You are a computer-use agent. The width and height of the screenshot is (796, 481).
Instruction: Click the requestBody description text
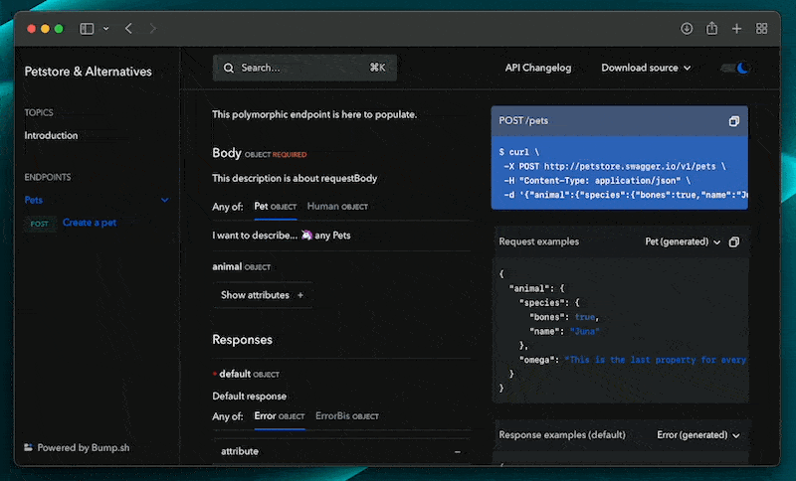click(295, 179)
